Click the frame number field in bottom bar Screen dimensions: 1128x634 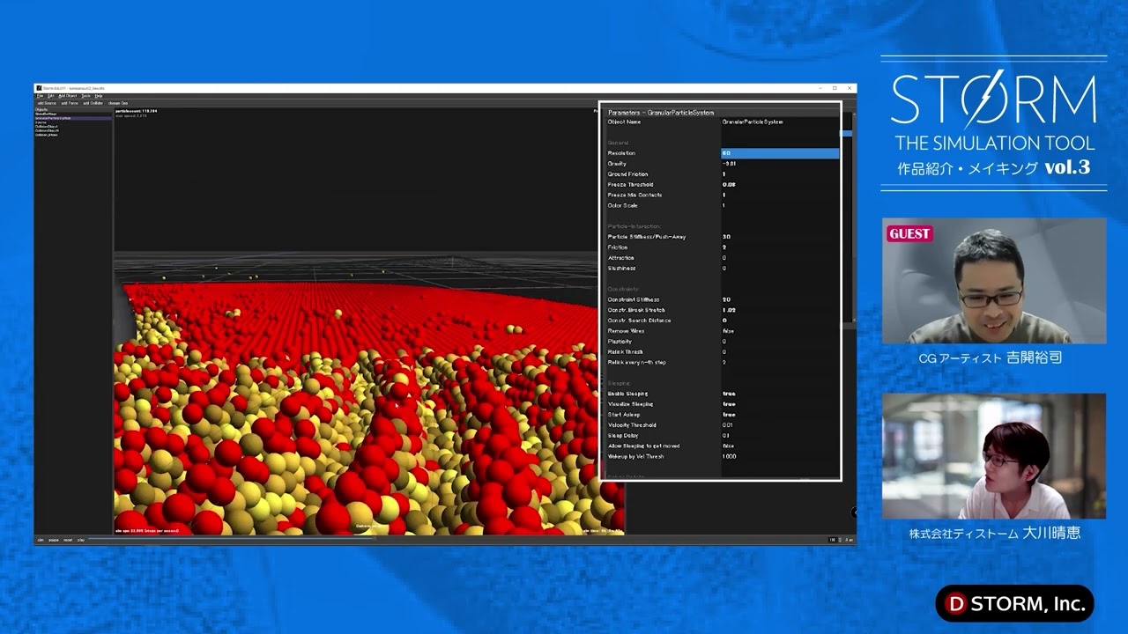pyautogui.click(x=832, y=540)
